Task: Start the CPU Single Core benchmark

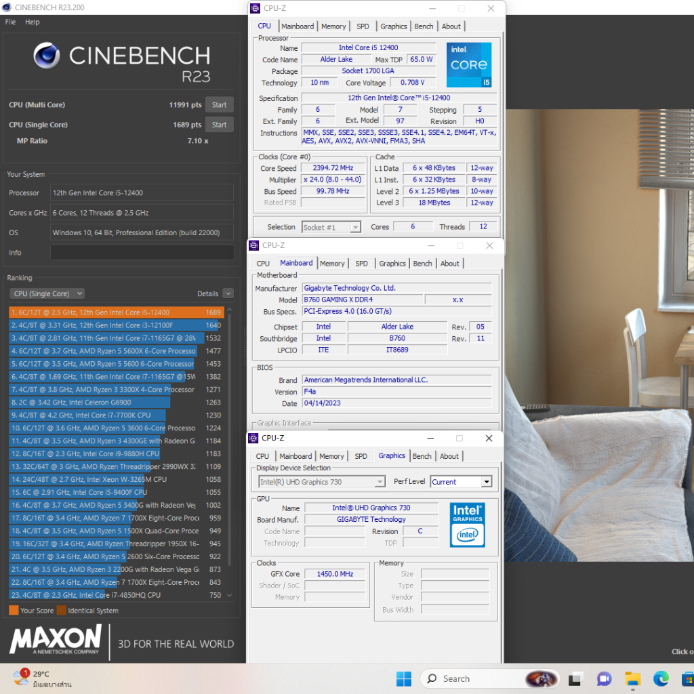Action: (219, 125)
